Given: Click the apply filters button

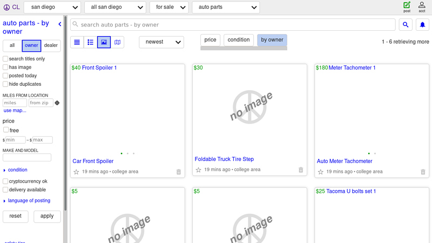Looking at the screenshot, I should (x=47, y=217).
